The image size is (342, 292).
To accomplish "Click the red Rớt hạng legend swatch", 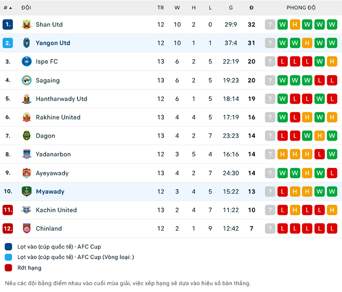I will (8, 268).
